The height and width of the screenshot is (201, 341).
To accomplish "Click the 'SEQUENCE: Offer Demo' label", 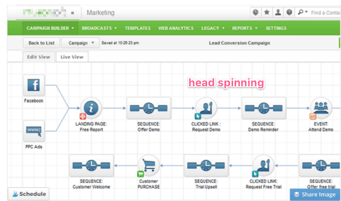I will 149,127.
